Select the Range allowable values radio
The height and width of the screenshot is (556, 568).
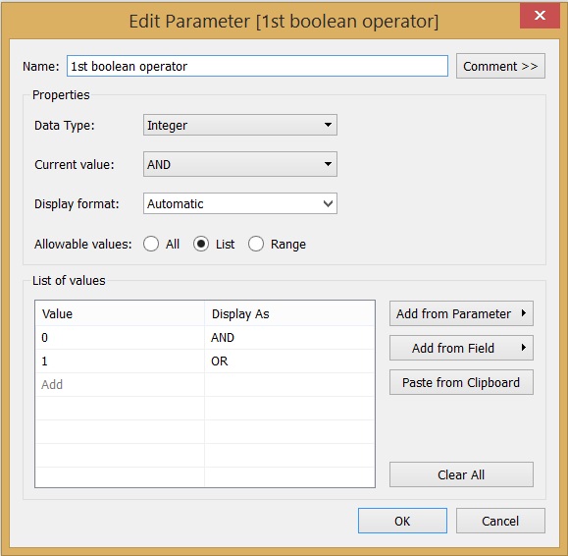pos(256,244)
